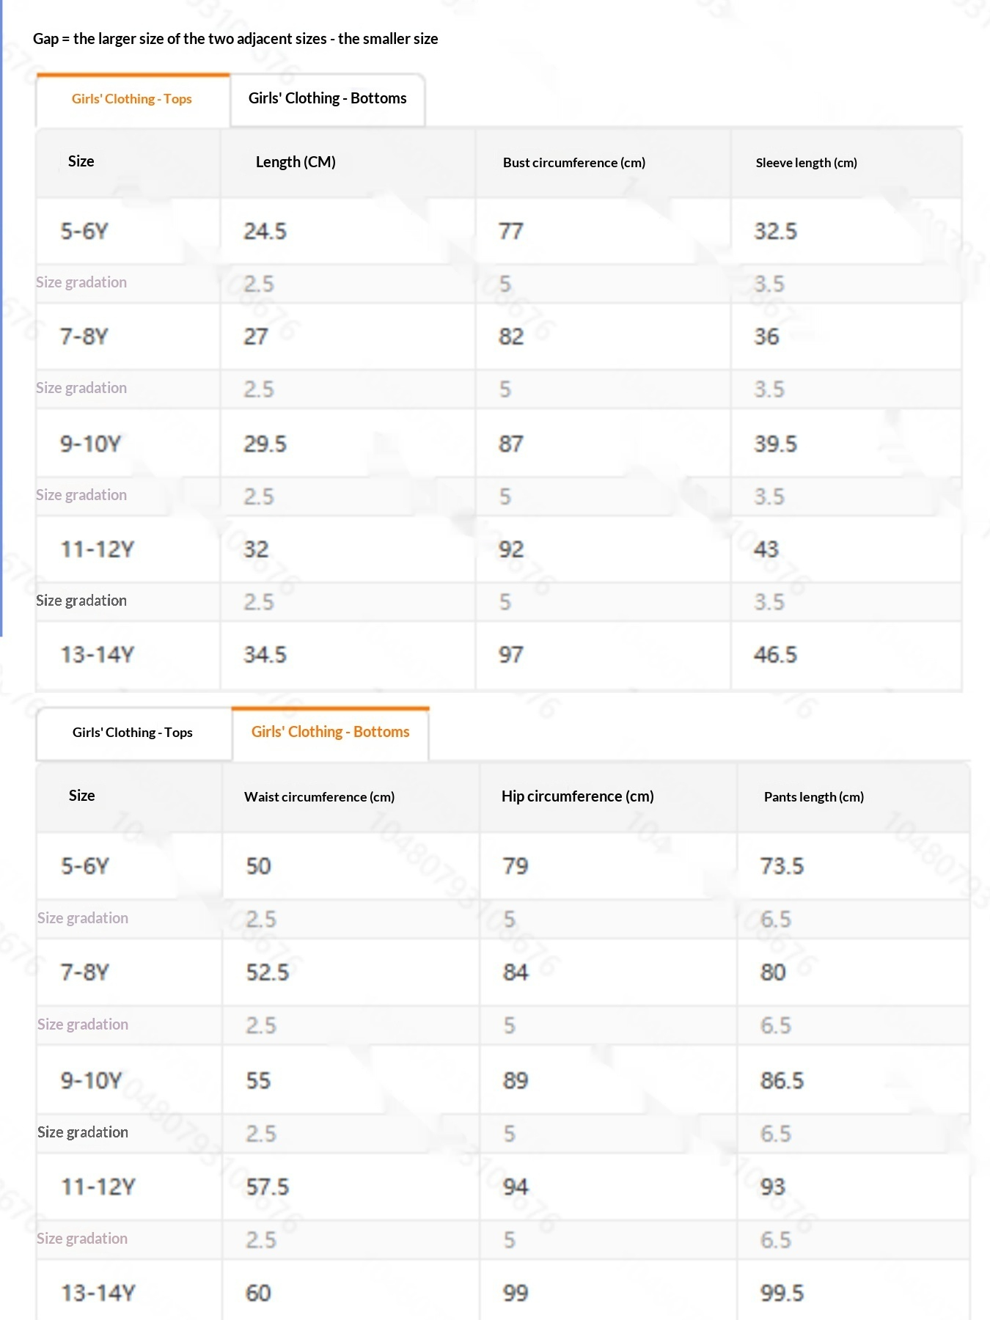Click the 87 bust circumference value
This screenshot has height=1320, width=990.
click(511, 444)
